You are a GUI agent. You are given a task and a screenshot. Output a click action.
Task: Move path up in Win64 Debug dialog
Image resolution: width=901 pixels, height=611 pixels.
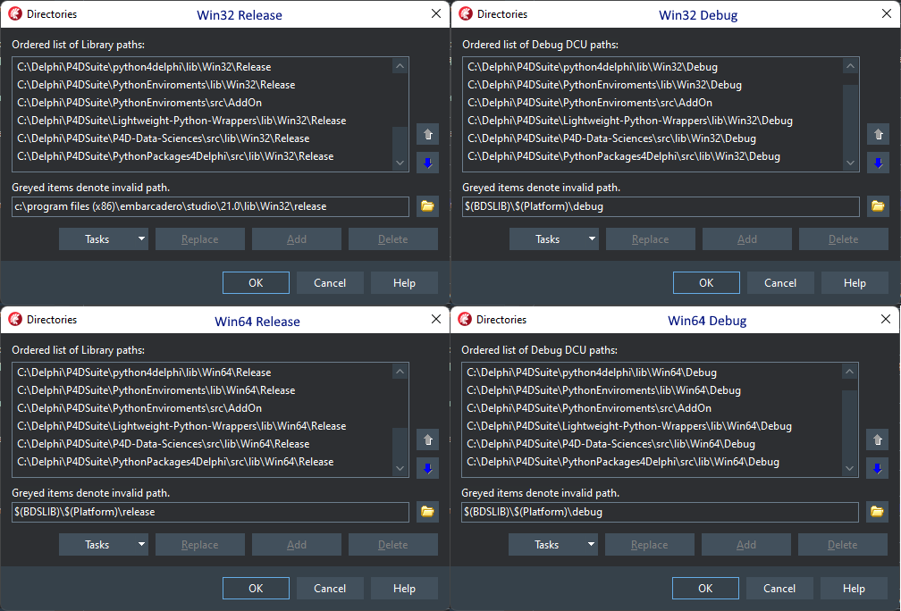click(877, 439)
